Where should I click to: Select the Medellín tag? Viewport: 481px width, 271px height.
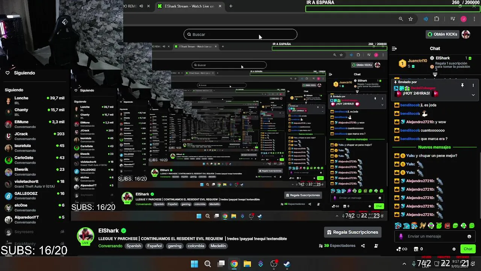pos(218,246)
